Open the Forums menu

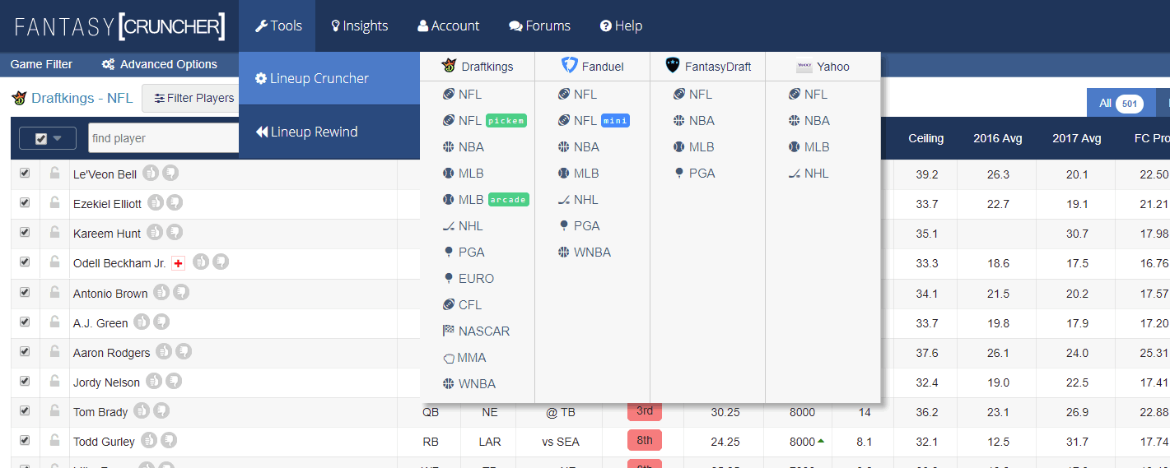539,25
